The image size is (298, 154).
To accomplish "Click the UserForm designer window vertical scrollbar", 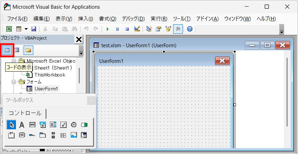I will 287,92.
